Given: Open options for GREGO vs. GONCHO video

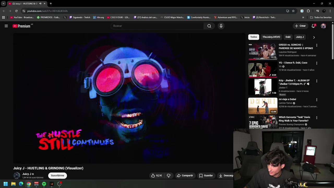Looking at the screenshot, I should (x=317, y=45).
